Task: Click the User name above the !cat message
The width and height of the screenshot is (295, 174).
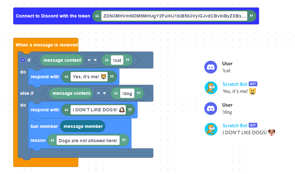Action: coord(227,64)
